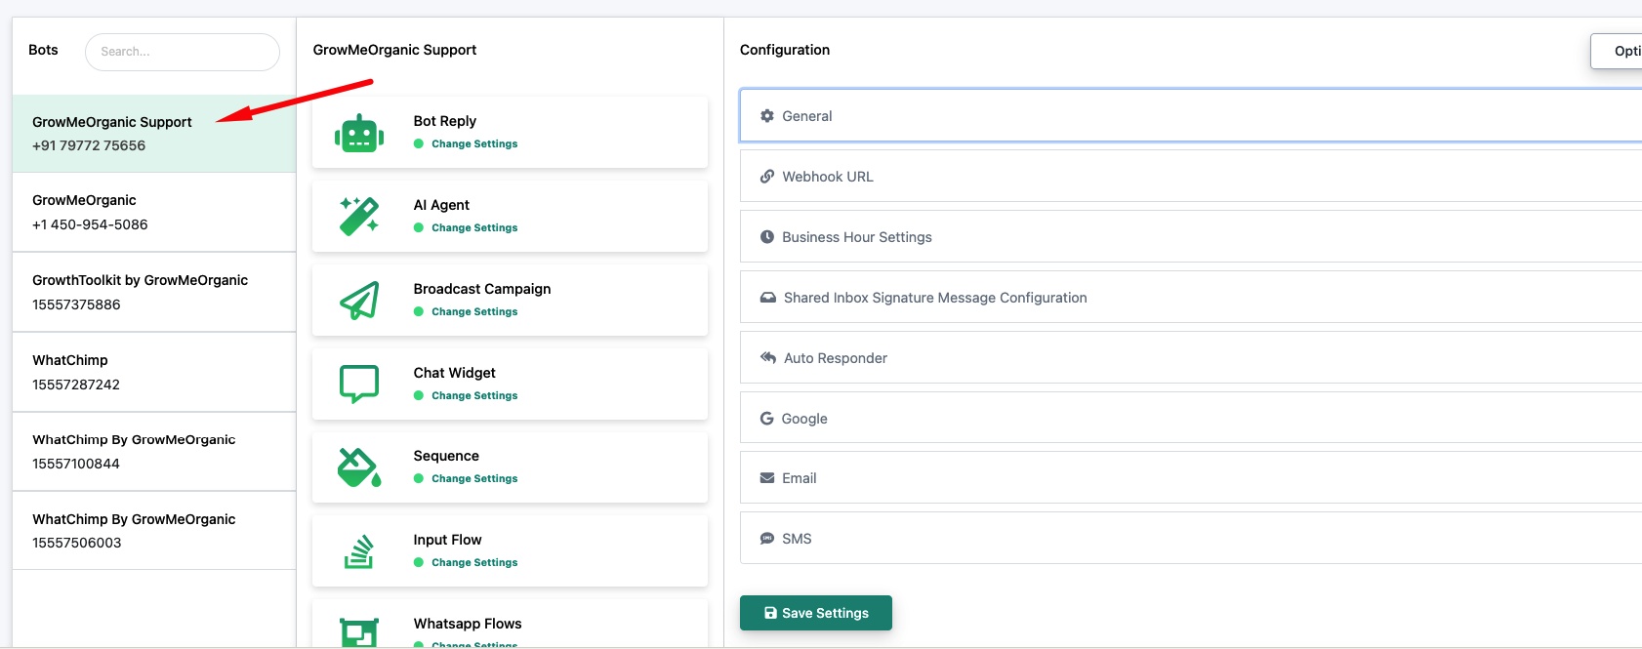Select WhatChimp By GrowMeOrganic 15557506003
Screen dimensions: 1642x649
[154, 531]
